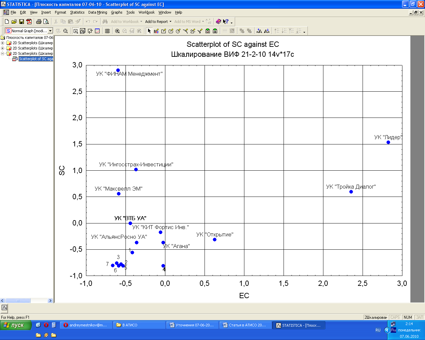Click the binoculars Find icon
425x340 pixels.
pyautogui.click(x=105, y=22)
